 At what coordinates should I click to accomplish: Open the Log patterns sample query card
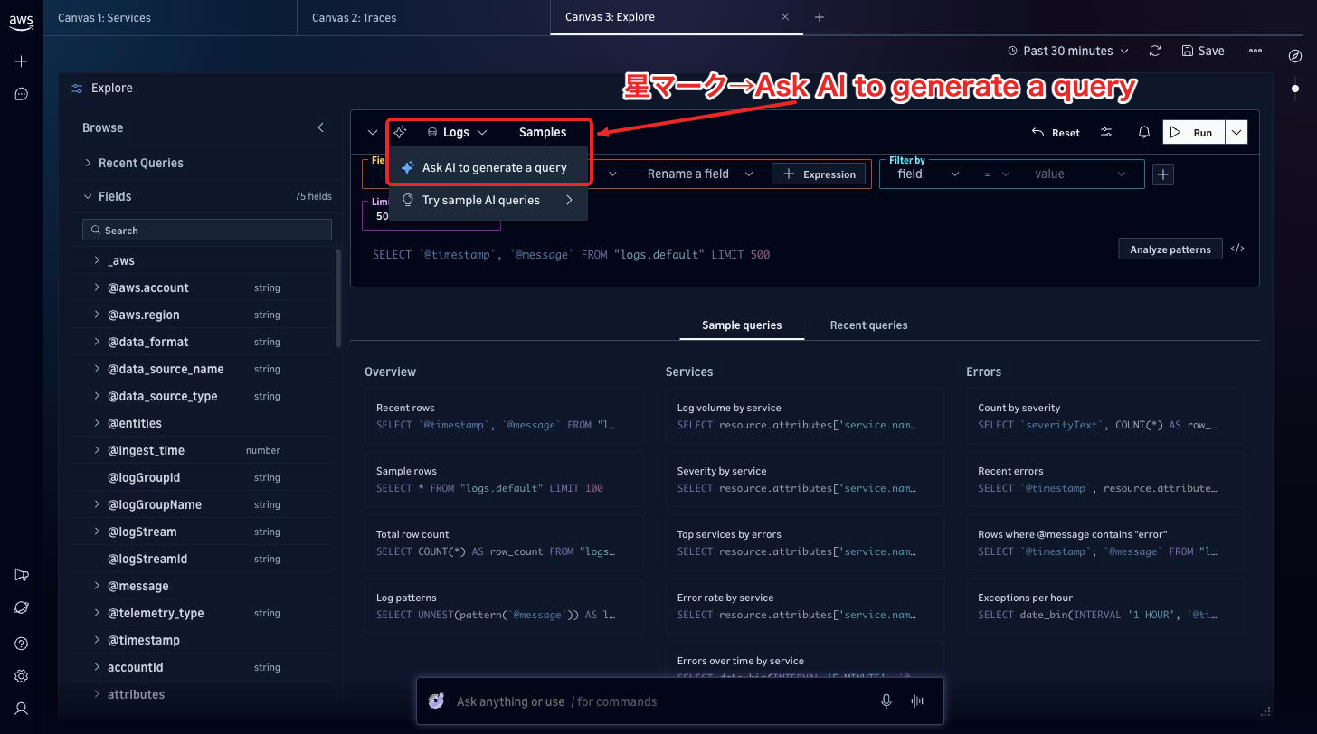coord(504,606)
